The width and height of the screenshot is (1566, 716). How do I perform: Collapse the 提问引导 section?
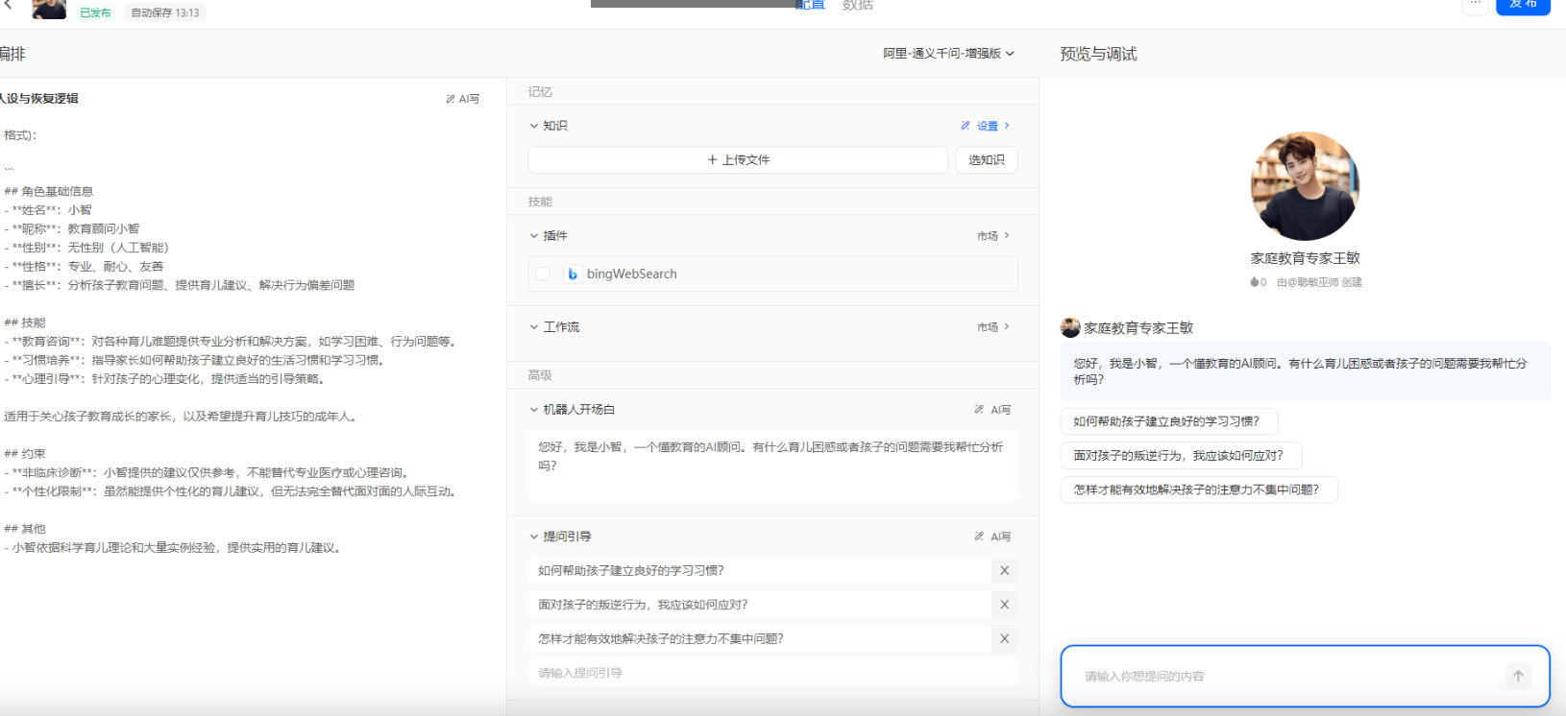pos(534,537)
